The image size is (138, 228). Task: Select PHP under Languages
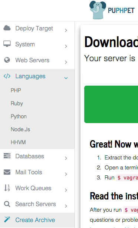pyautogui.click(x=16, y=90)
